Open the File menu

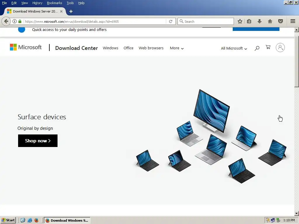4,3
